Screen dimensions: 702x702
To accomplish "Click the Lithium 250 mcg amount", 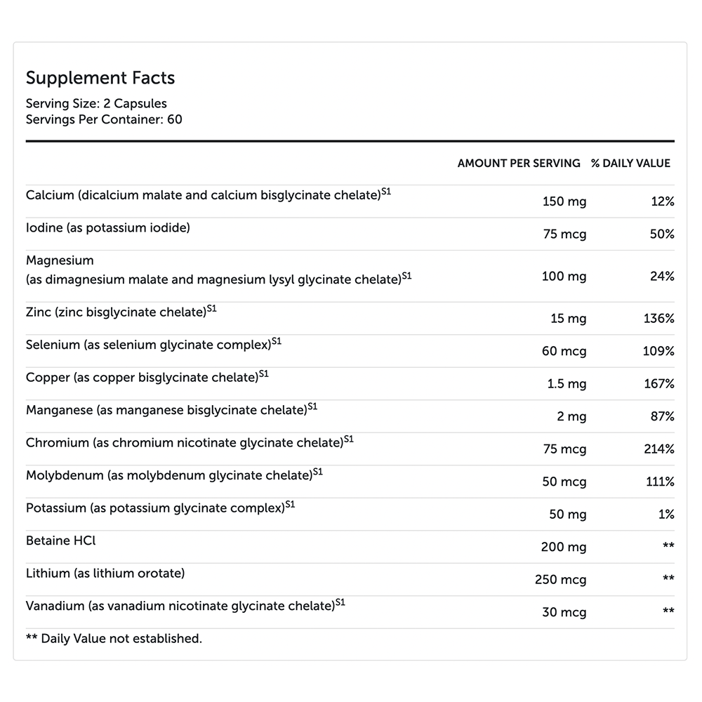I will click(x=560, y=580).
